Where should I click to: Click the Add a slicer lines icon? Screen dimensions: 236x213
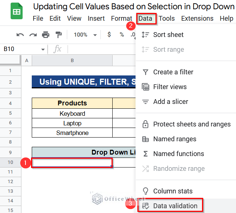[146, 102]
